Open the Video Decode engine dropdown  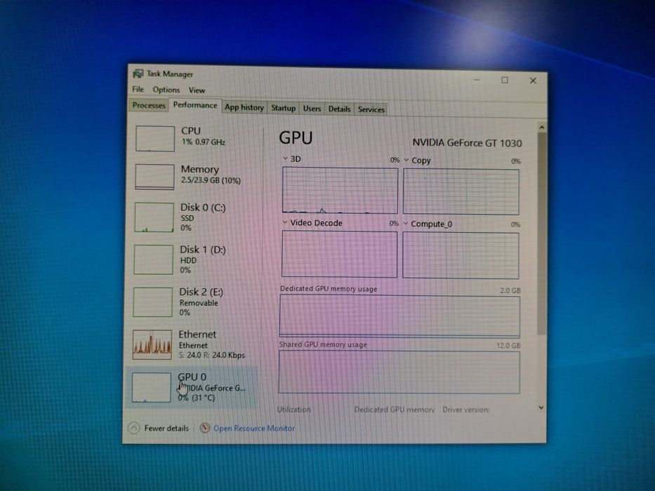(285, 222)
